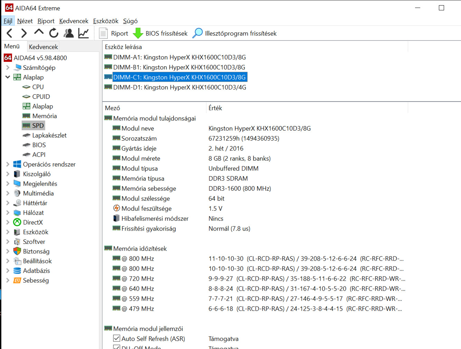461x349 pixels.
Task: Go back with the left arrow toolbar icon
Action: pos(9,33)
